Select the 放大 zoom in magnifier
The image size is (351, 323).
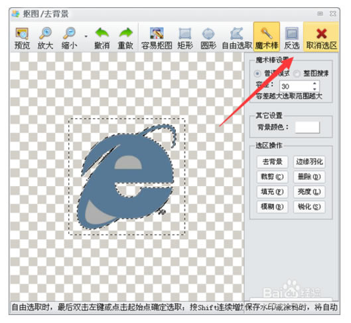click(45, 39)
